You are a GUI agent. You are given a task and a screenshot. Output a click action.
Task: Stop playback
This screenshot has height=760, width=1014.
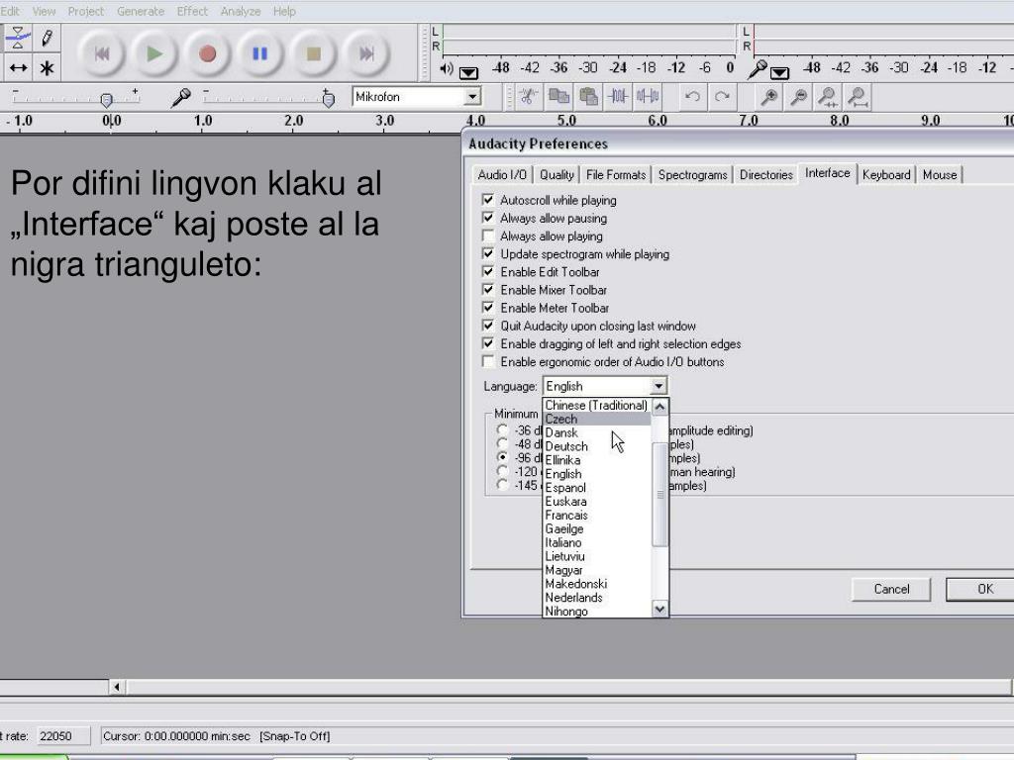pos(314,53)
